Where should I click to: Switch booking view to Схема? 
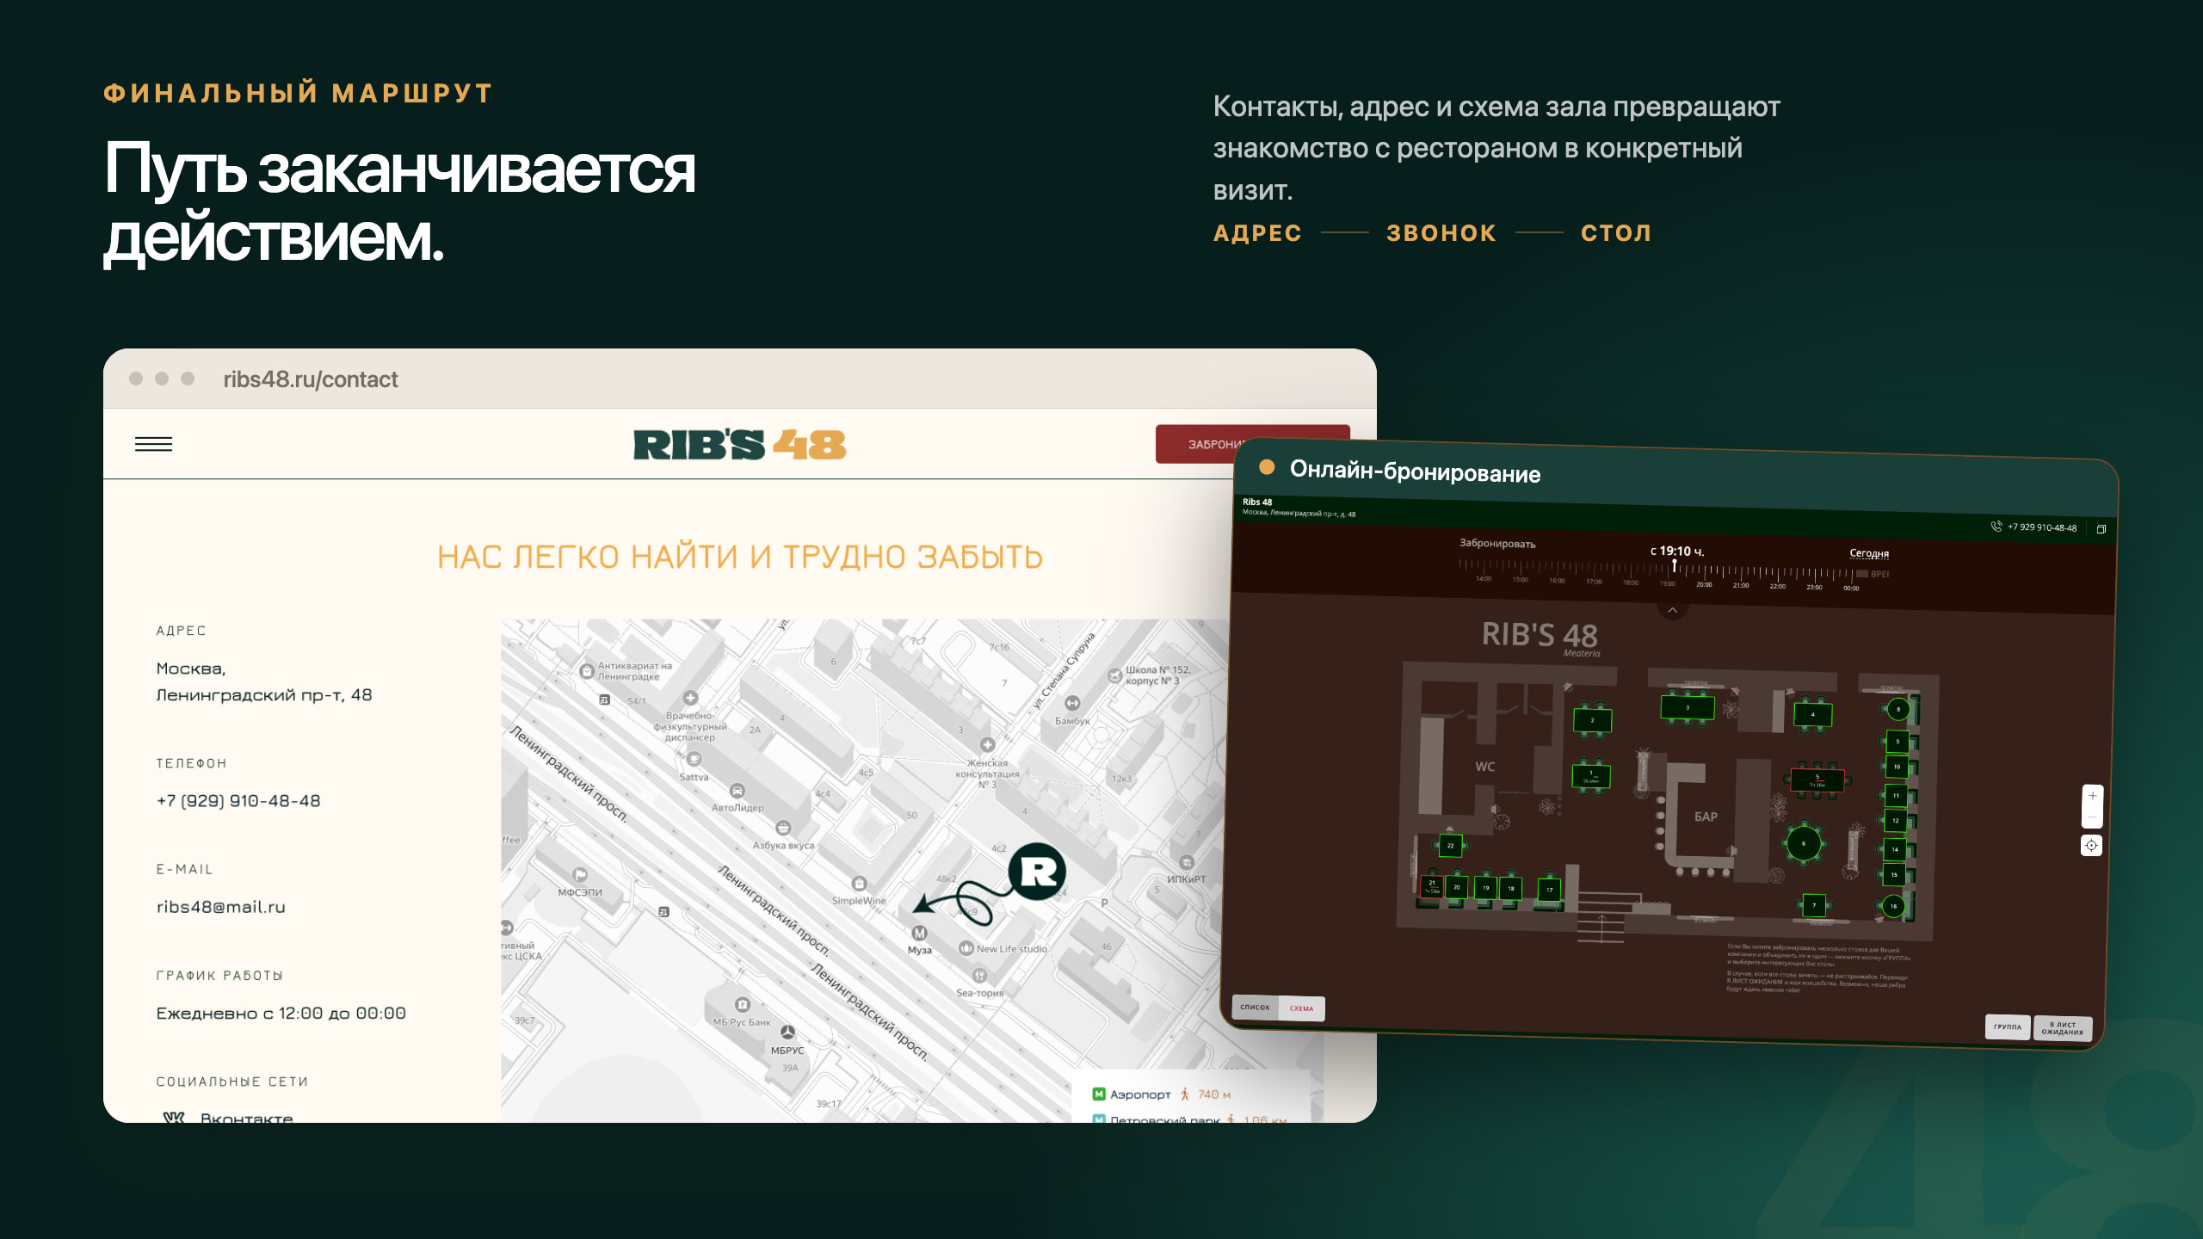point(1301,1009)
